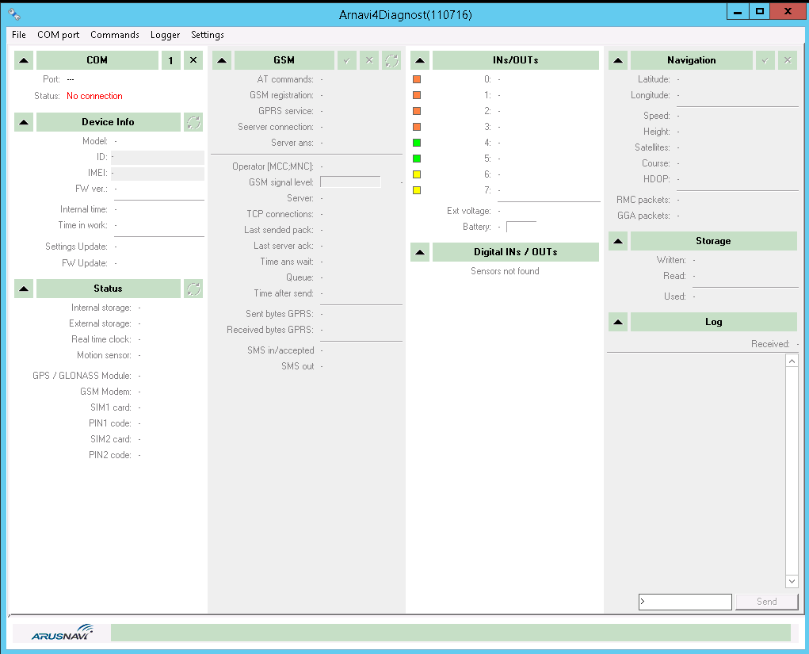Click the green bottom progress bar

[x=451, y=633]
